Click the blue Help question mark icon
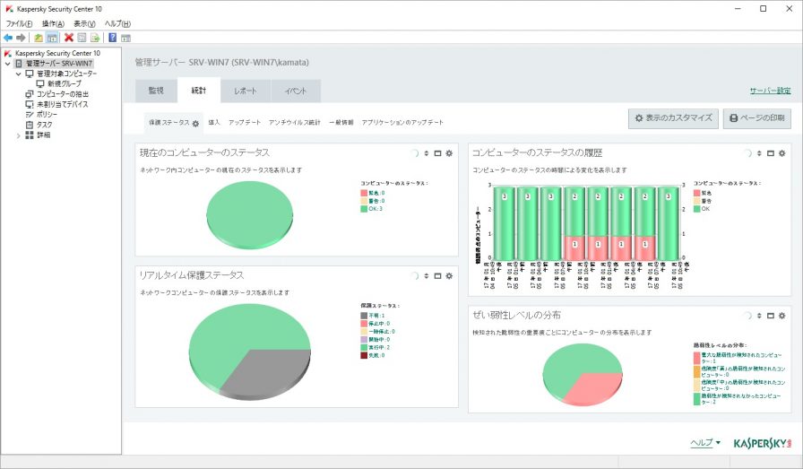This screenshot has width=803, height=469. pos(113,38)
